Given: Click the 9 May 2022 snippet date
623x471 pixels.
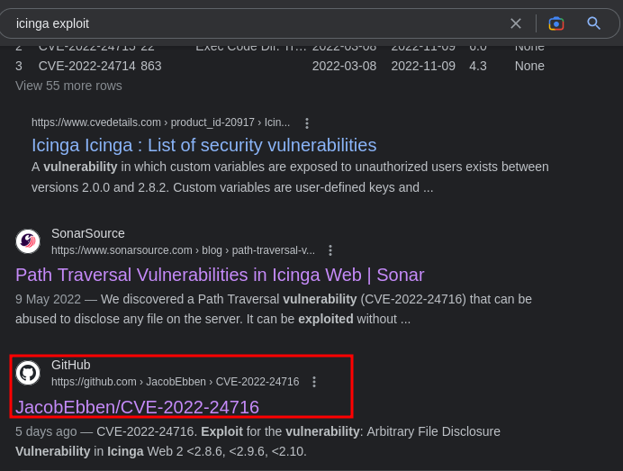Looking at the screenshot, I should click(x=48, y=299).
